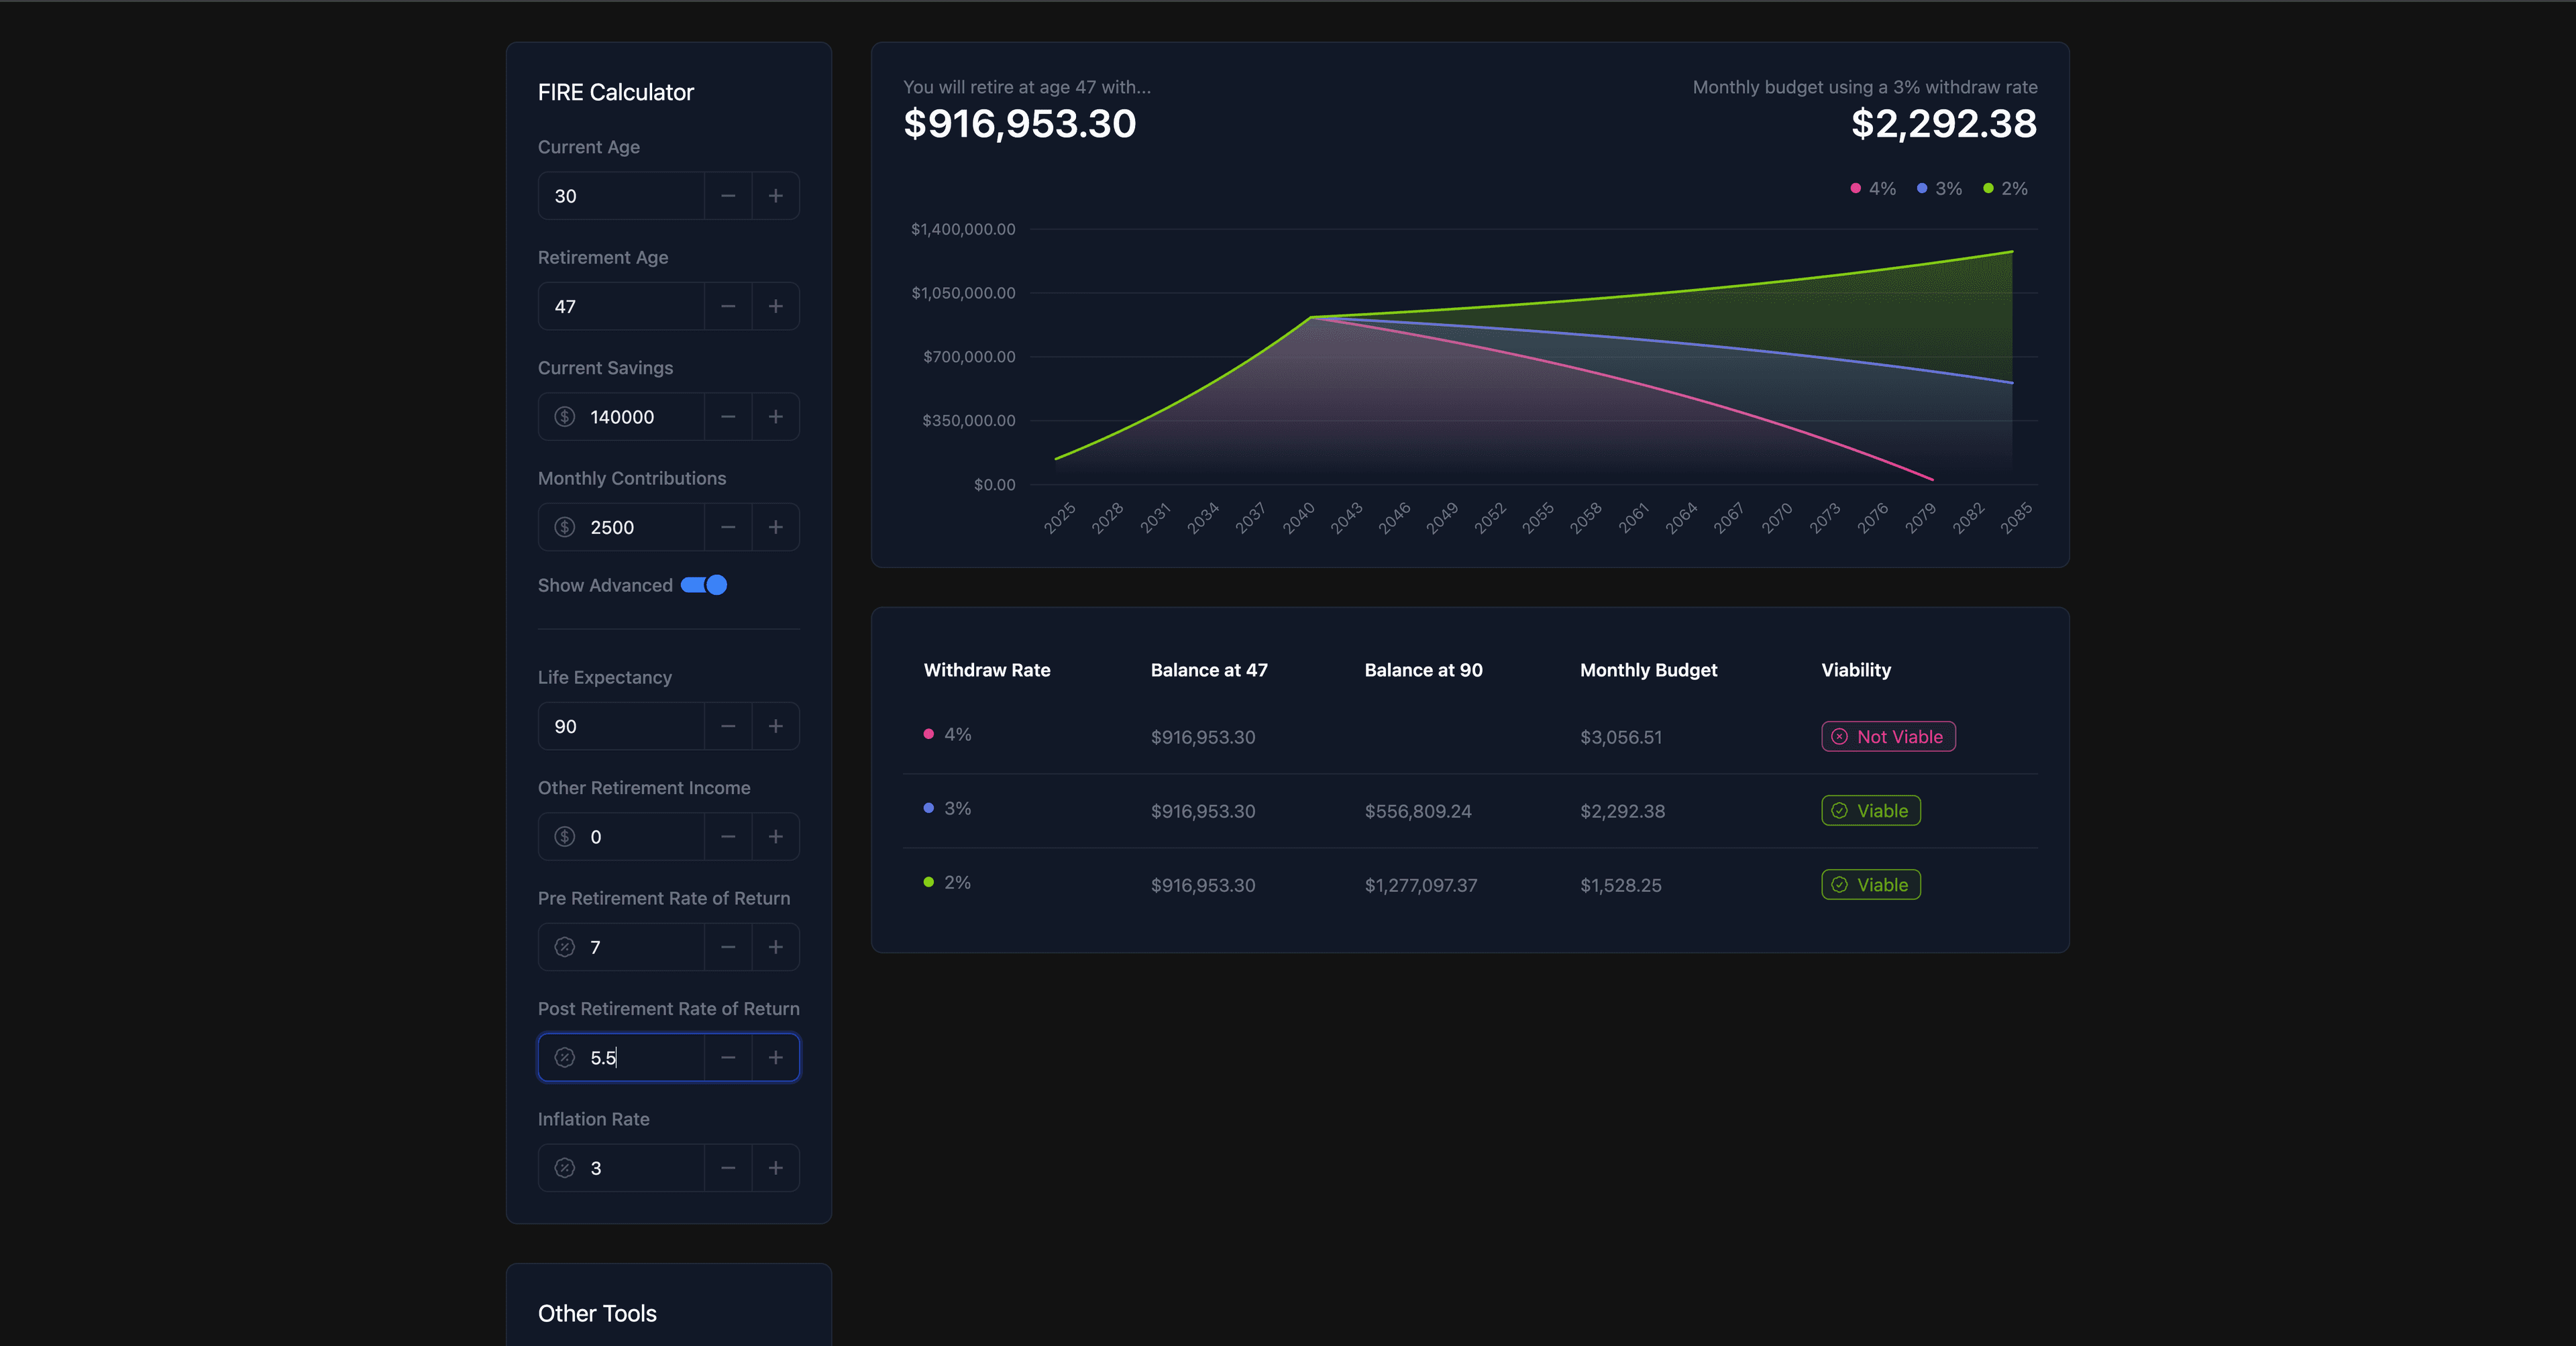Image resolution: width=2576 pixels, height=1346 pixels.
Task: Increase Life Expectancy with plus icon
Action: click(775, 726)
